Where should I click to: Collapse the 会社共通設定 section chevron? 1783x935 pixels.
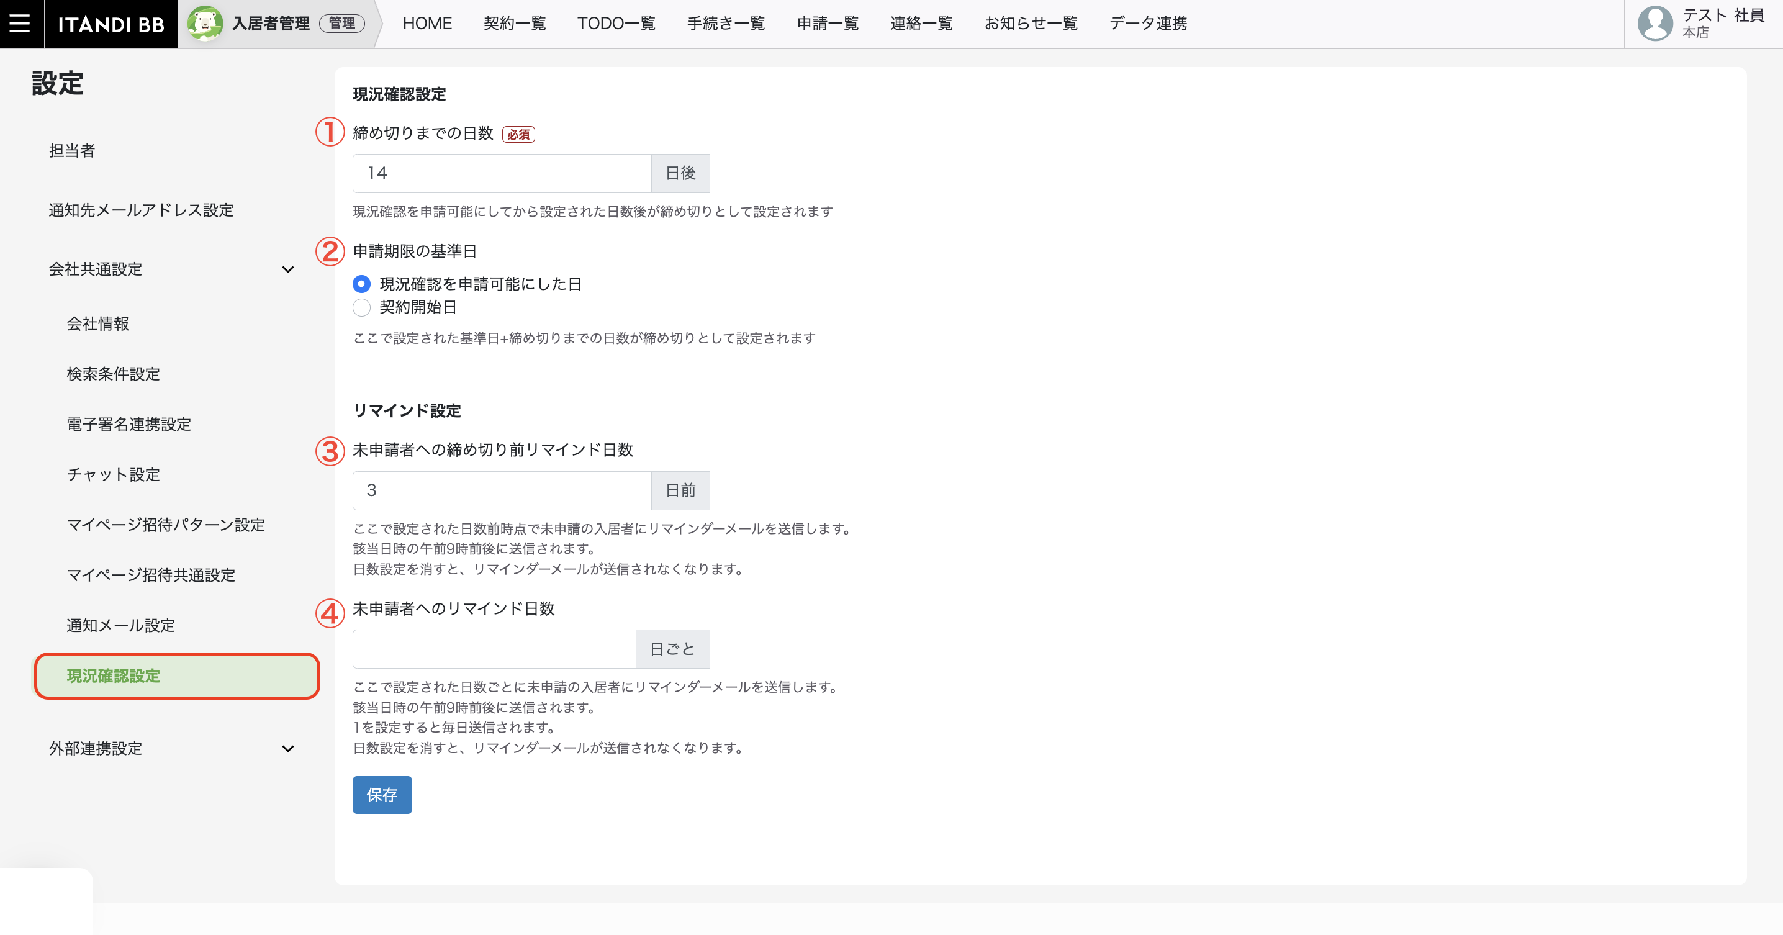(x=288, y=269)
